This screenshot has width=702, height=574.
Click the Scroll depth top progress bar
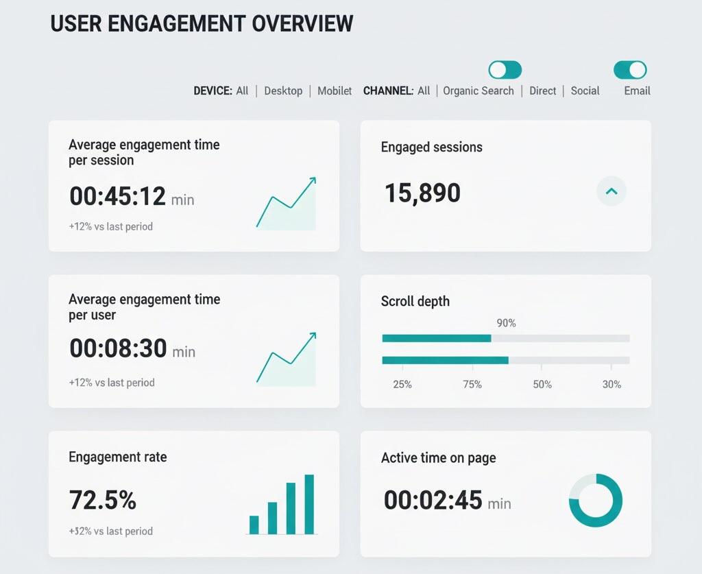coord(506,337)
